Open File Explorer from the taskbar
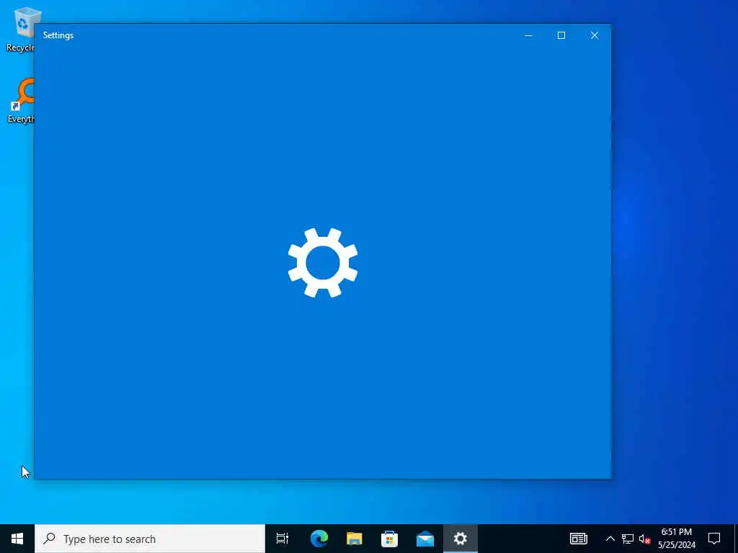Viewport: 738px width, 553px height. 355,539
